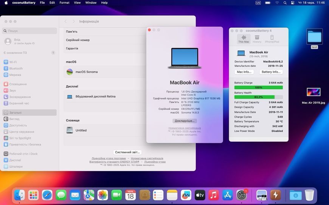This screenshot has height=205, width=329.
Task: Open Messages app in the Dock
Action: click(x=61, y=195)
